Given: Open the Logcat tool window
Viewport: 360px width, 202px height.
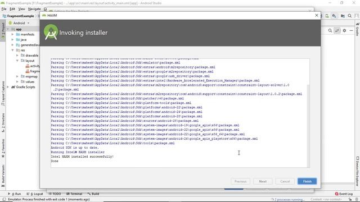Looking at the screenshot, I should (35, 194).
